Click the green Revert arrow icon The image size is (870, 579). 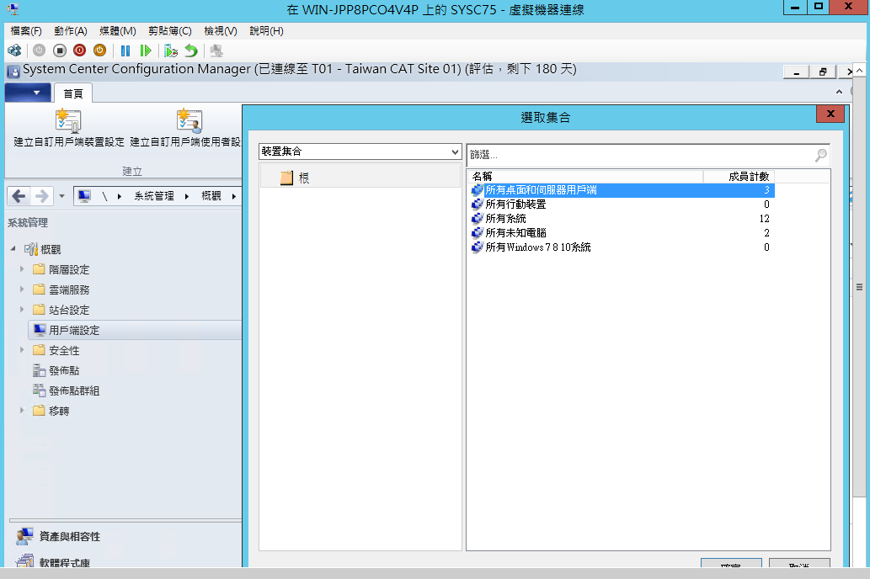click(x=191, y=50)
